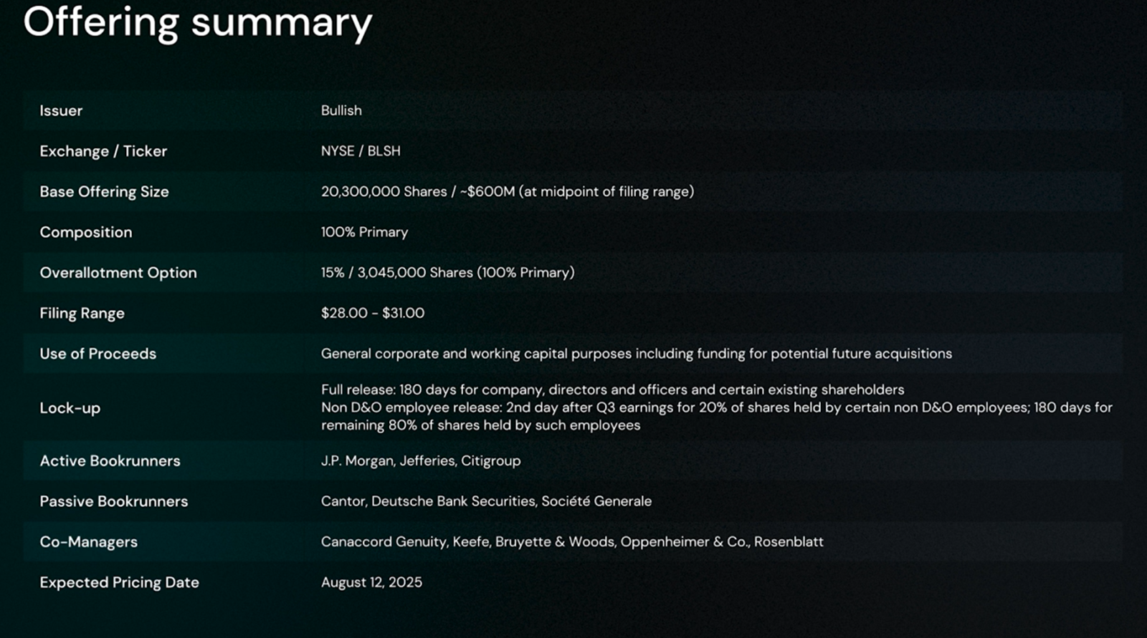Image resolution: width=1147 pixels, height=638 pixels.
Task: Select the Co-Managers list starting with Canaccord Genuity
Action: click(x=572, y=542)
